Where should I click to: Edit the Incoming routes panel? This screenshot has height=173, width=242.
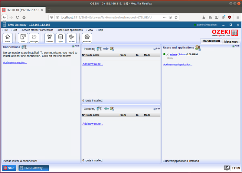[x=157, y=49]
